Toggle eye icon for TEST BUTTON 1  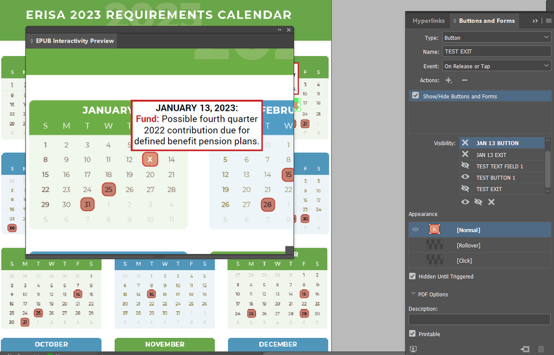click(465, 177)
